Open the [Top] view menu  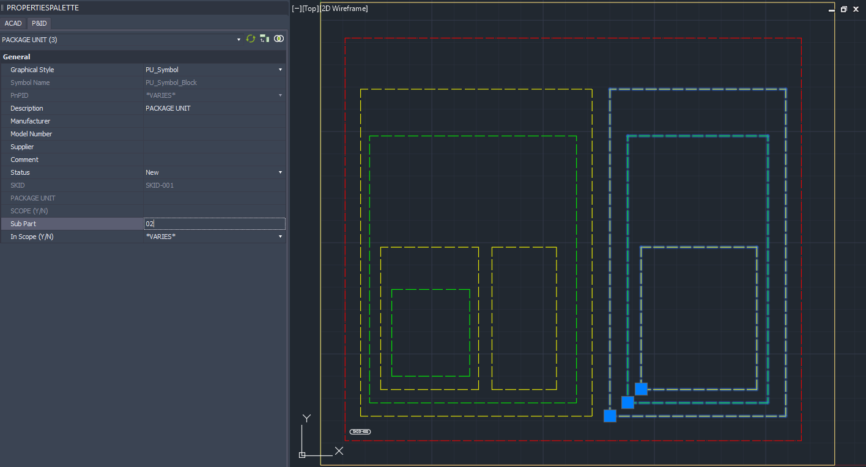tap(311, 9)
